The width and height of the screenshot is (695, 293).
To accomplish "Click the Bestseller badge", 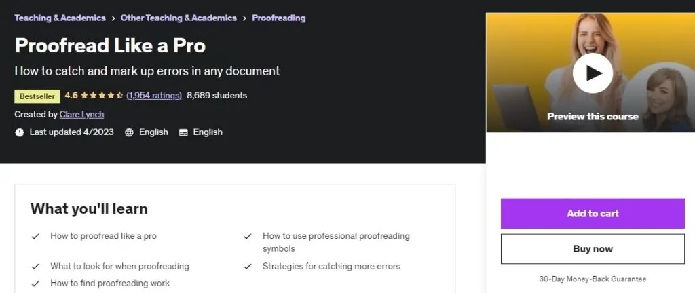I will [x=37, y=96].
